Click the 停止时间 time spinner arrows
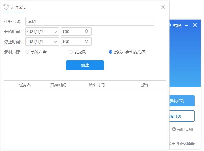 pos(87,42)
